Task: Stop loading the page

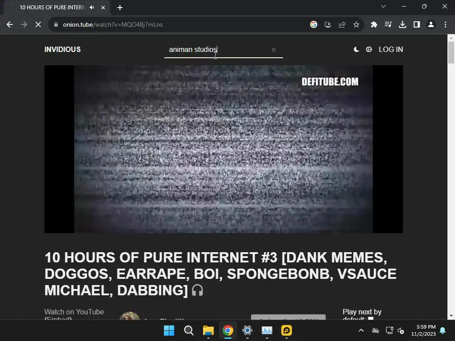Action: tap(38, 25)
